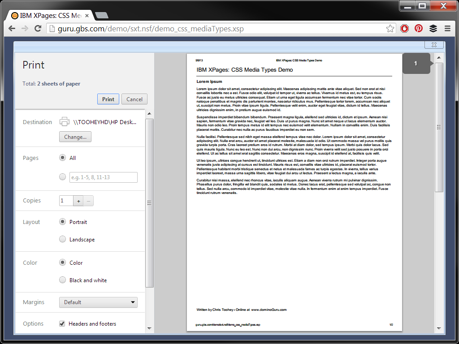The image size is (459, 344).
Task: Click the \\TOOHEYHD\HP Desk... printer name
Action: tap(105, 122)
